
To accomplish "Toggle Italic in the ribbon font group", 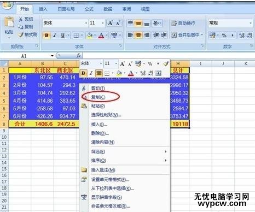I will tap(55, 36).
